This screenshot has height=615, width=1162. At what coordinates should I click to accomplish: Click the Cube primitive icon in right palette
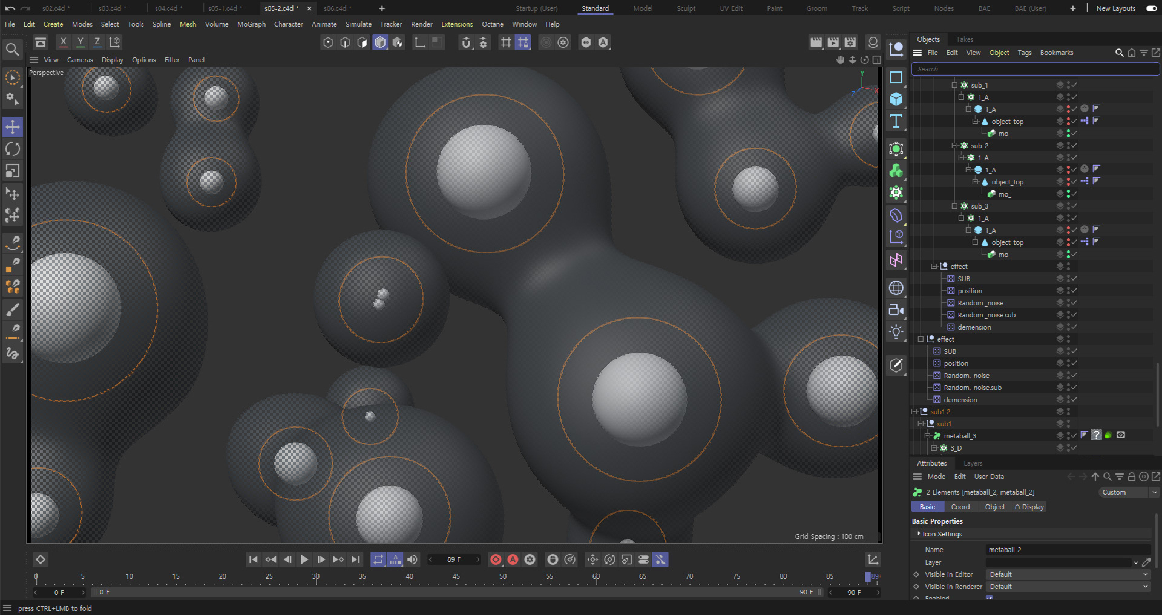click(x=896, y=99)
